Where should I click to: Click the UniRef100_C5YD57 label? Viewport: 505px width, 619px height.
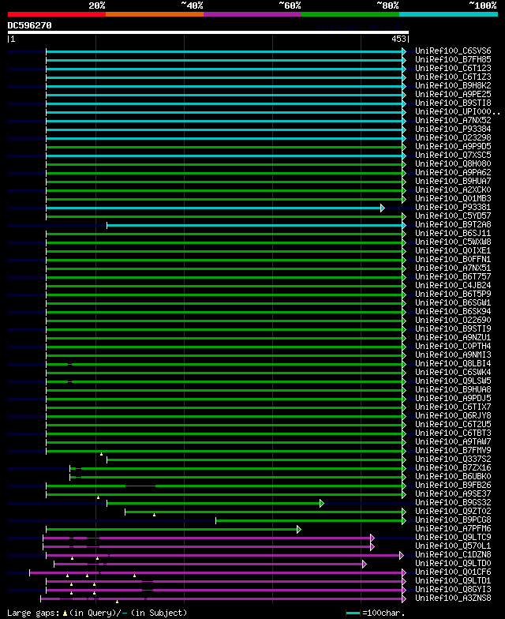pos(453,216)
